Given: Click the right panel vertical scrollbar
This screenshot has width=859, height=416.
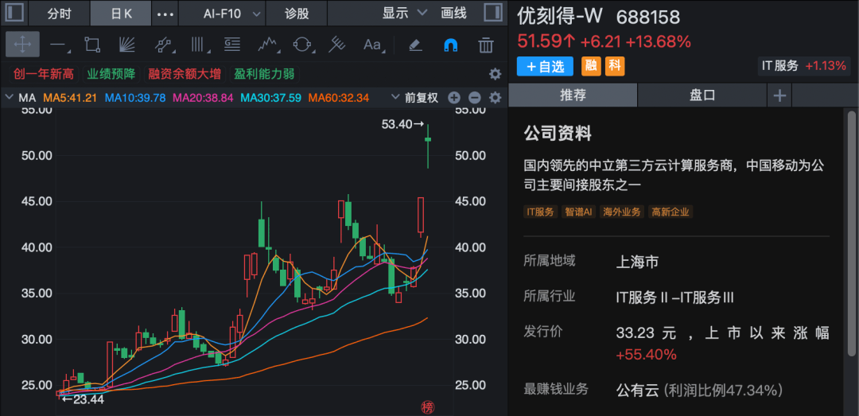Looking at the screenshot, I should (x=852, y=239).
